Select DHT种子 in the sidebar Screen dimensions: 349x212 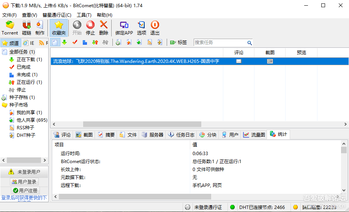[26, 135]
